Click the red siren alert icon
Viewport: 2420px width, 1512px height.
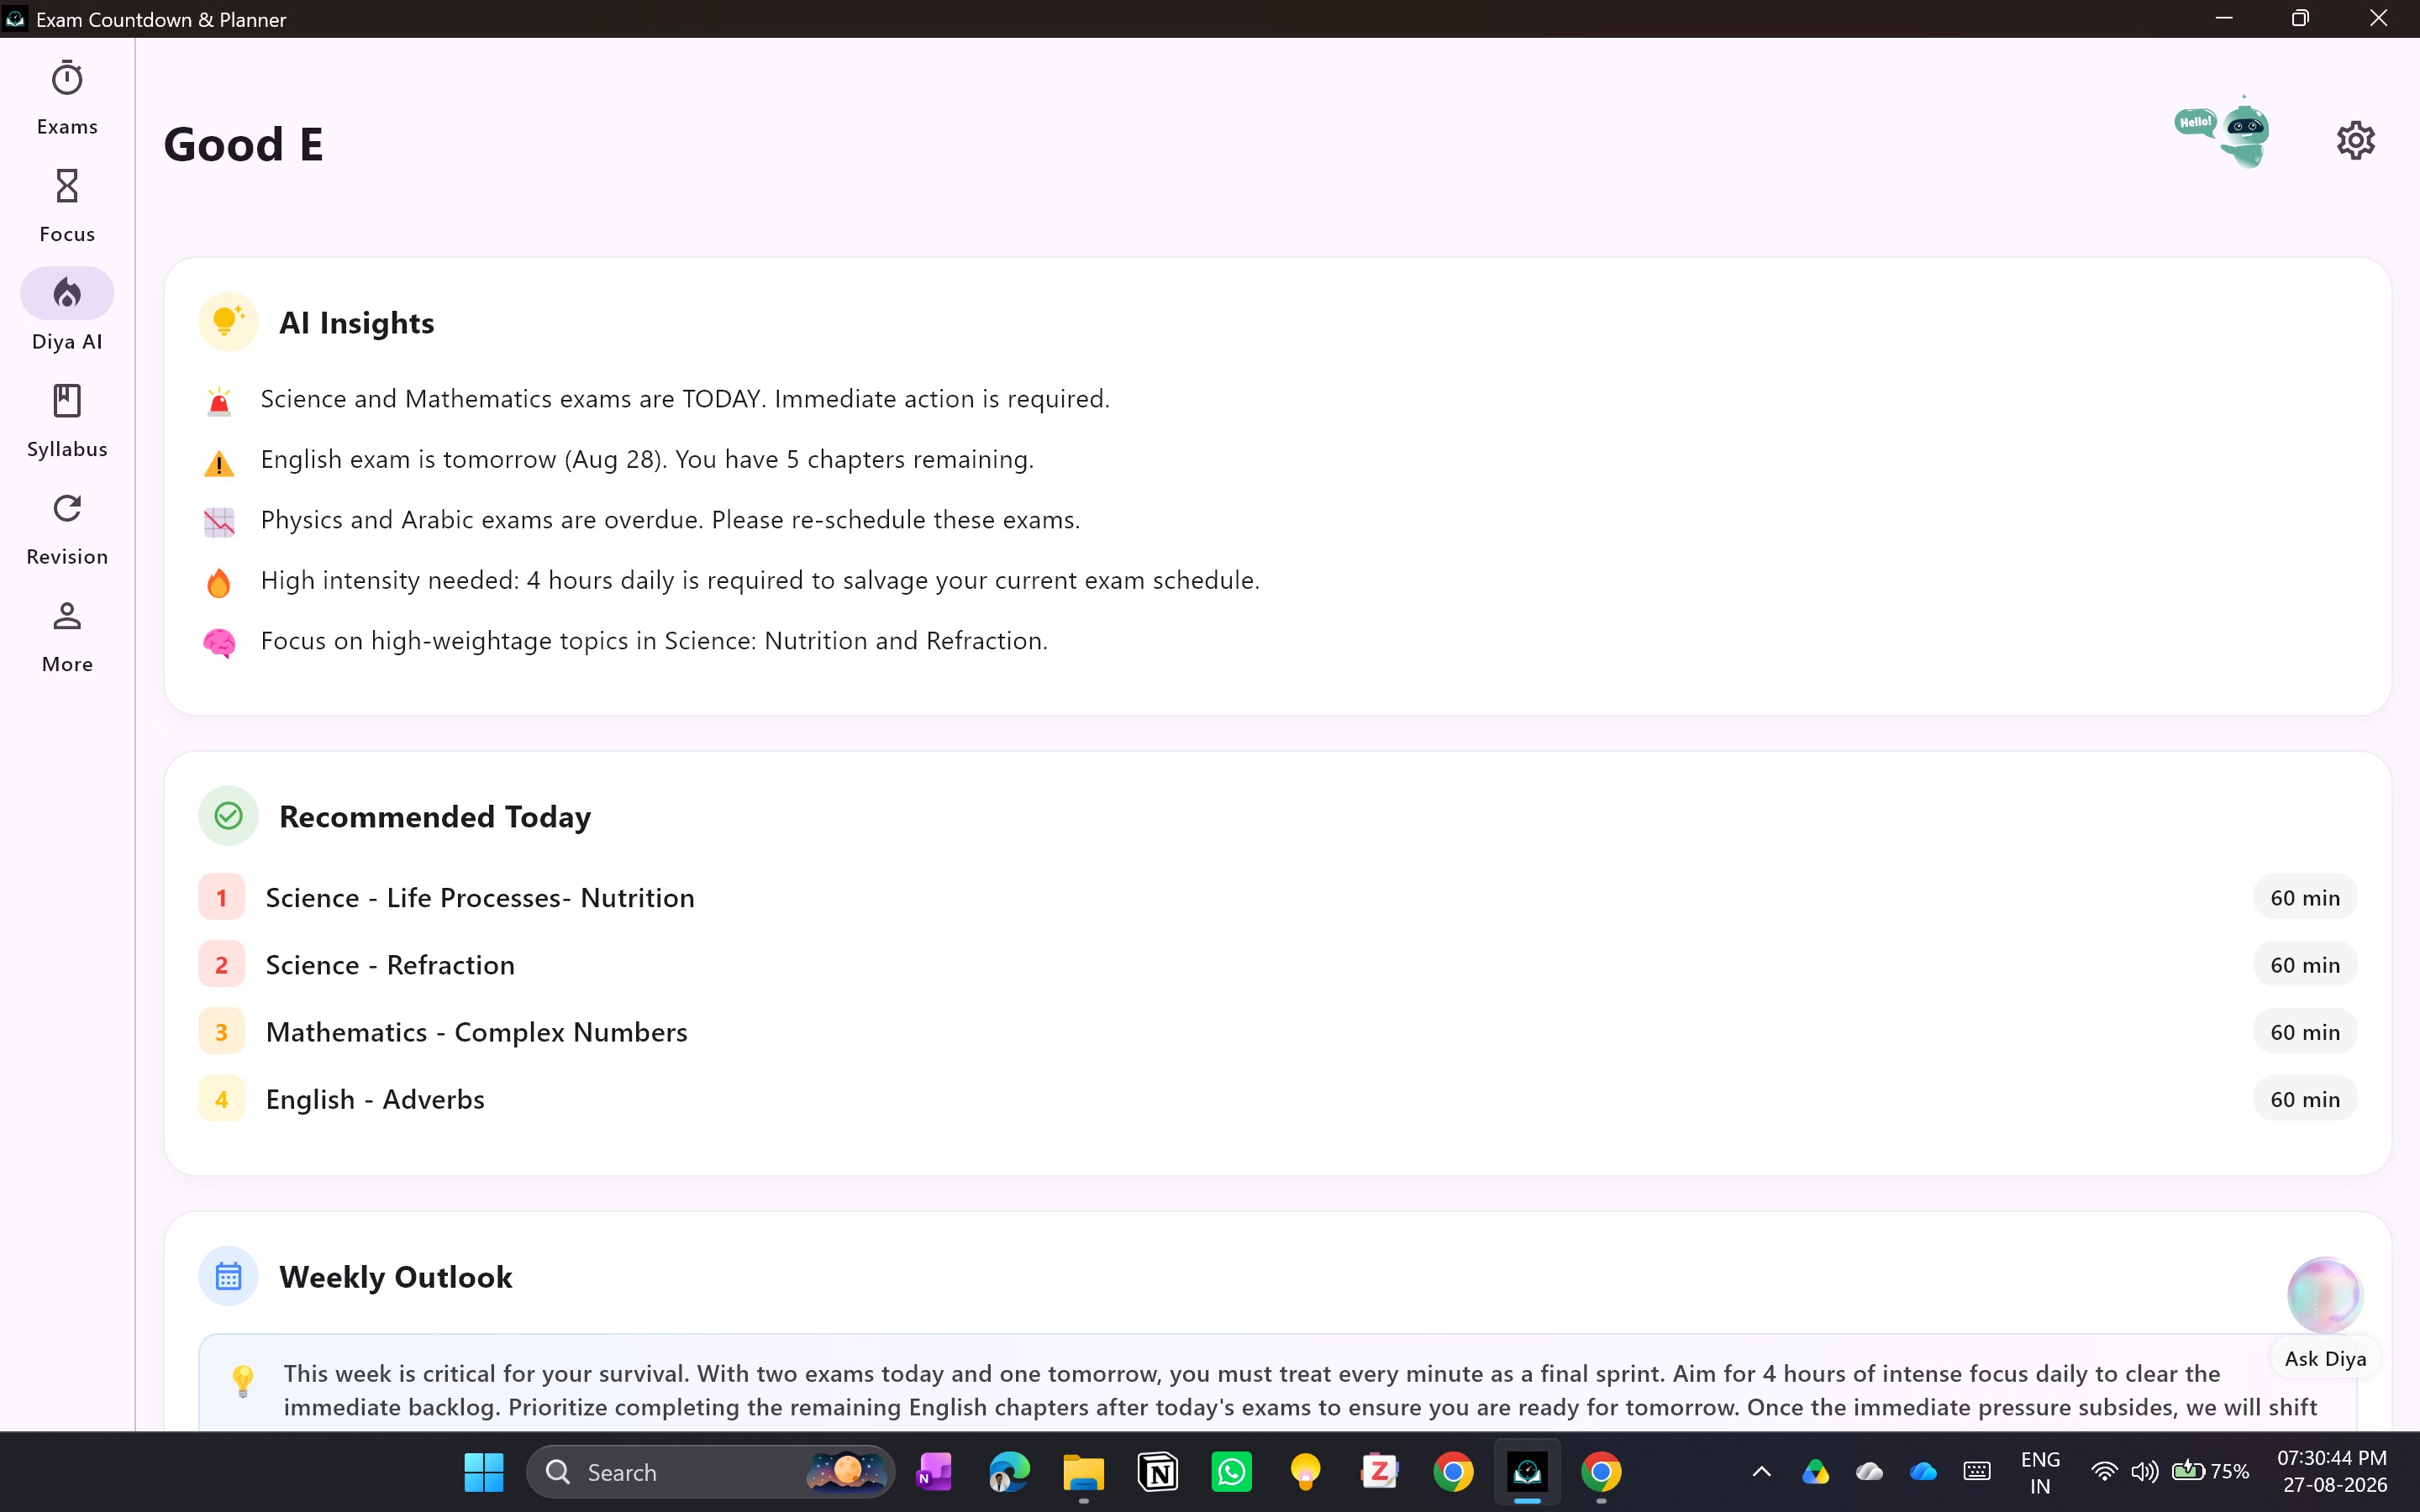219,401
